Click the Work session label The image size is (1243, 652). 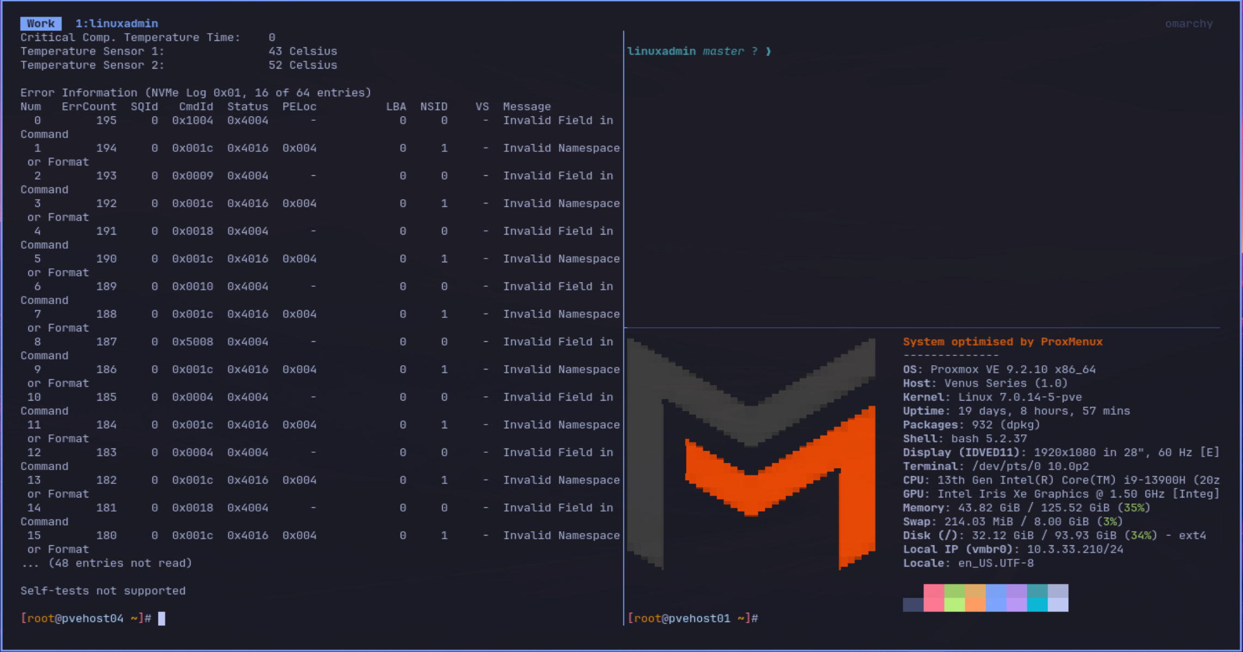(x=41, y=23)
